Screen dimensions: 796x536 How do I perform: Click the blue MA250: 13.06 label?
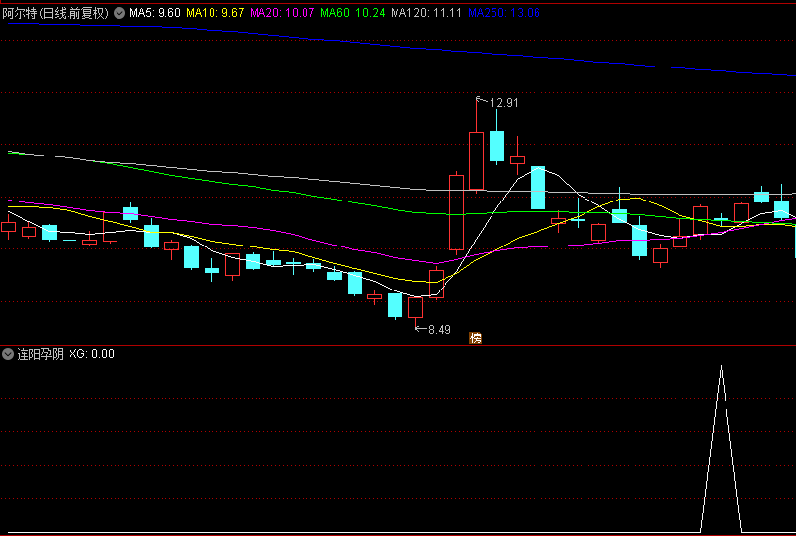click(x=504, y=13)
